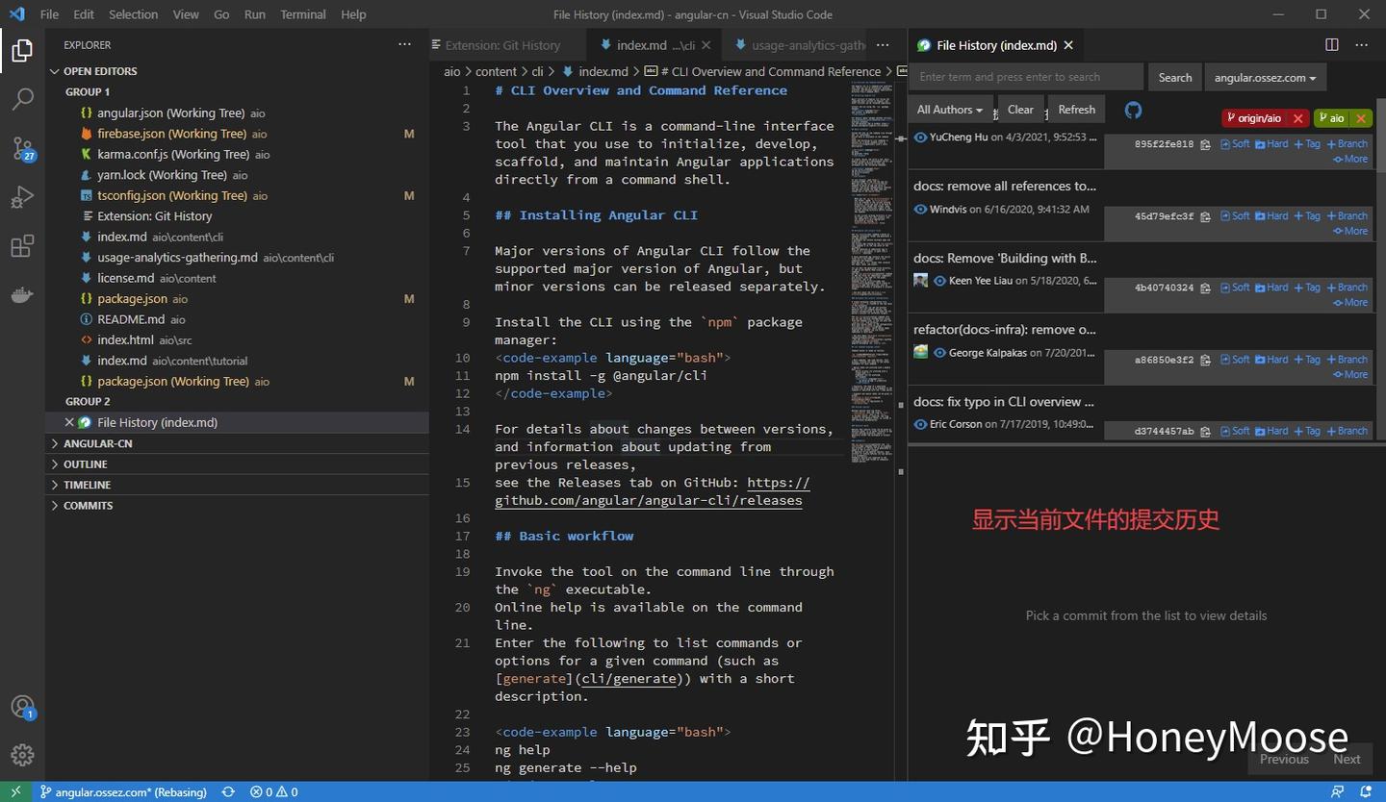Click the Docker icon in the activity bar
Viewport: 1386px width, 802px height.
click(x=23, y=295)
